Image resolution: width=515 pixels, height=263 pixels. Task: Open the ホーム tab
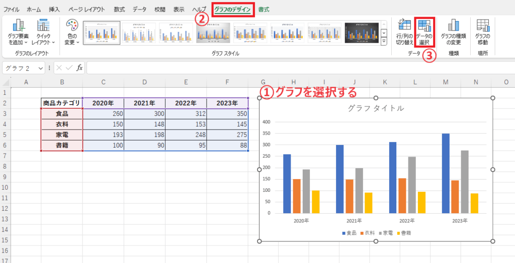click(34, 10)
